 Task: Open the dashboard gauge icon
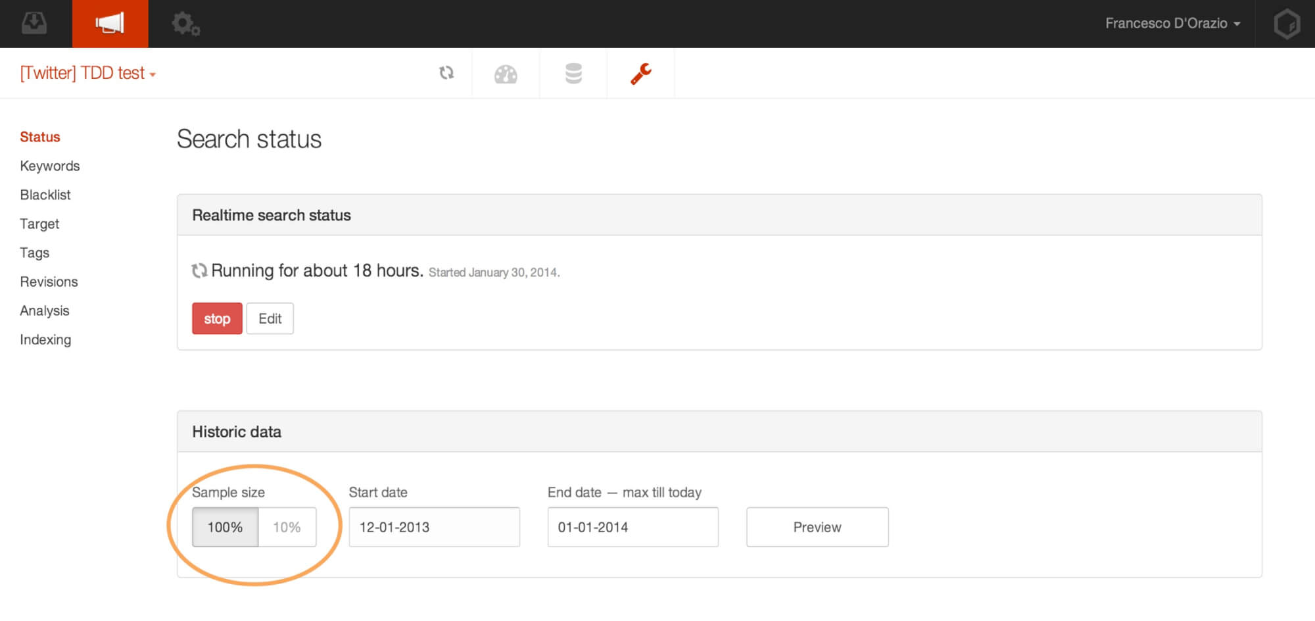(x=506, y=74)
